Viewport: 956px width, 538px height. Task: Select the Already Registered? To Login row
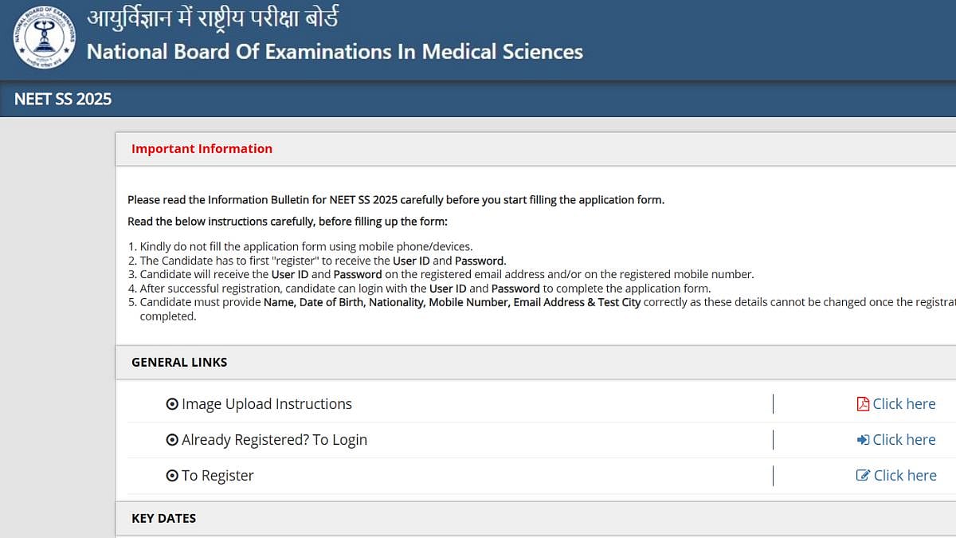point(274,439)
